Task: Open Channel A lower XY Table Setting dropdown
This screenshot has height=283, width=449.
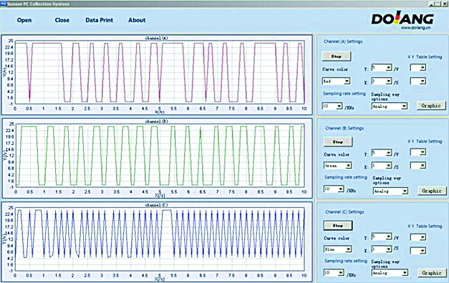Action: [x=418, y=81]
